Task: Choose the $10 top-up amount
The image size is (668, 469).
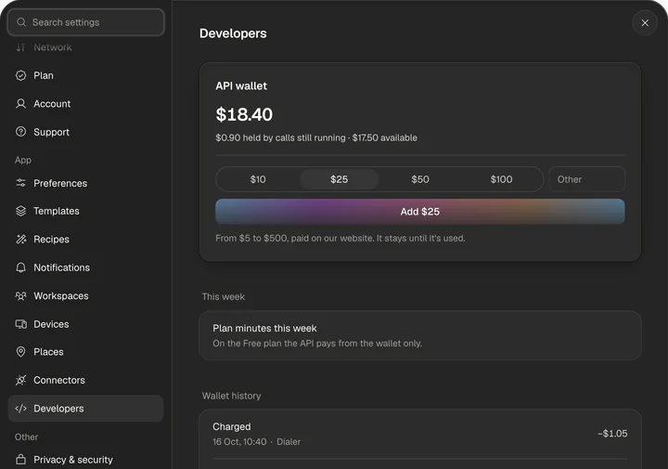Action: click(x=258, y=179)
